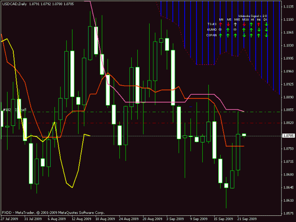This screenshot has width=296, height=222.
Task: Click the CSPAN M15 green up arrow
Action: tap(235, 36)
